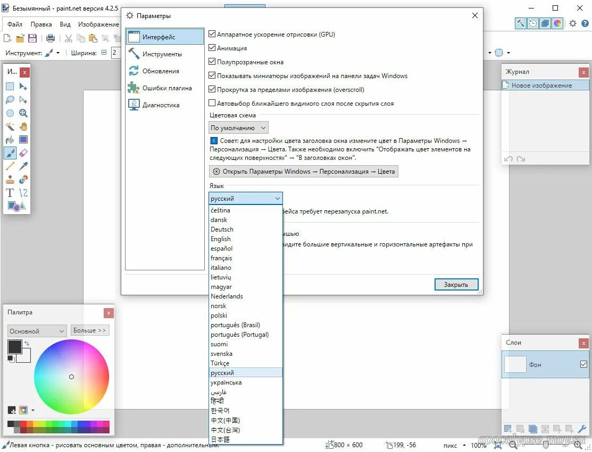
Task: Select Новое изображение history entry
Action: (545, 86)
